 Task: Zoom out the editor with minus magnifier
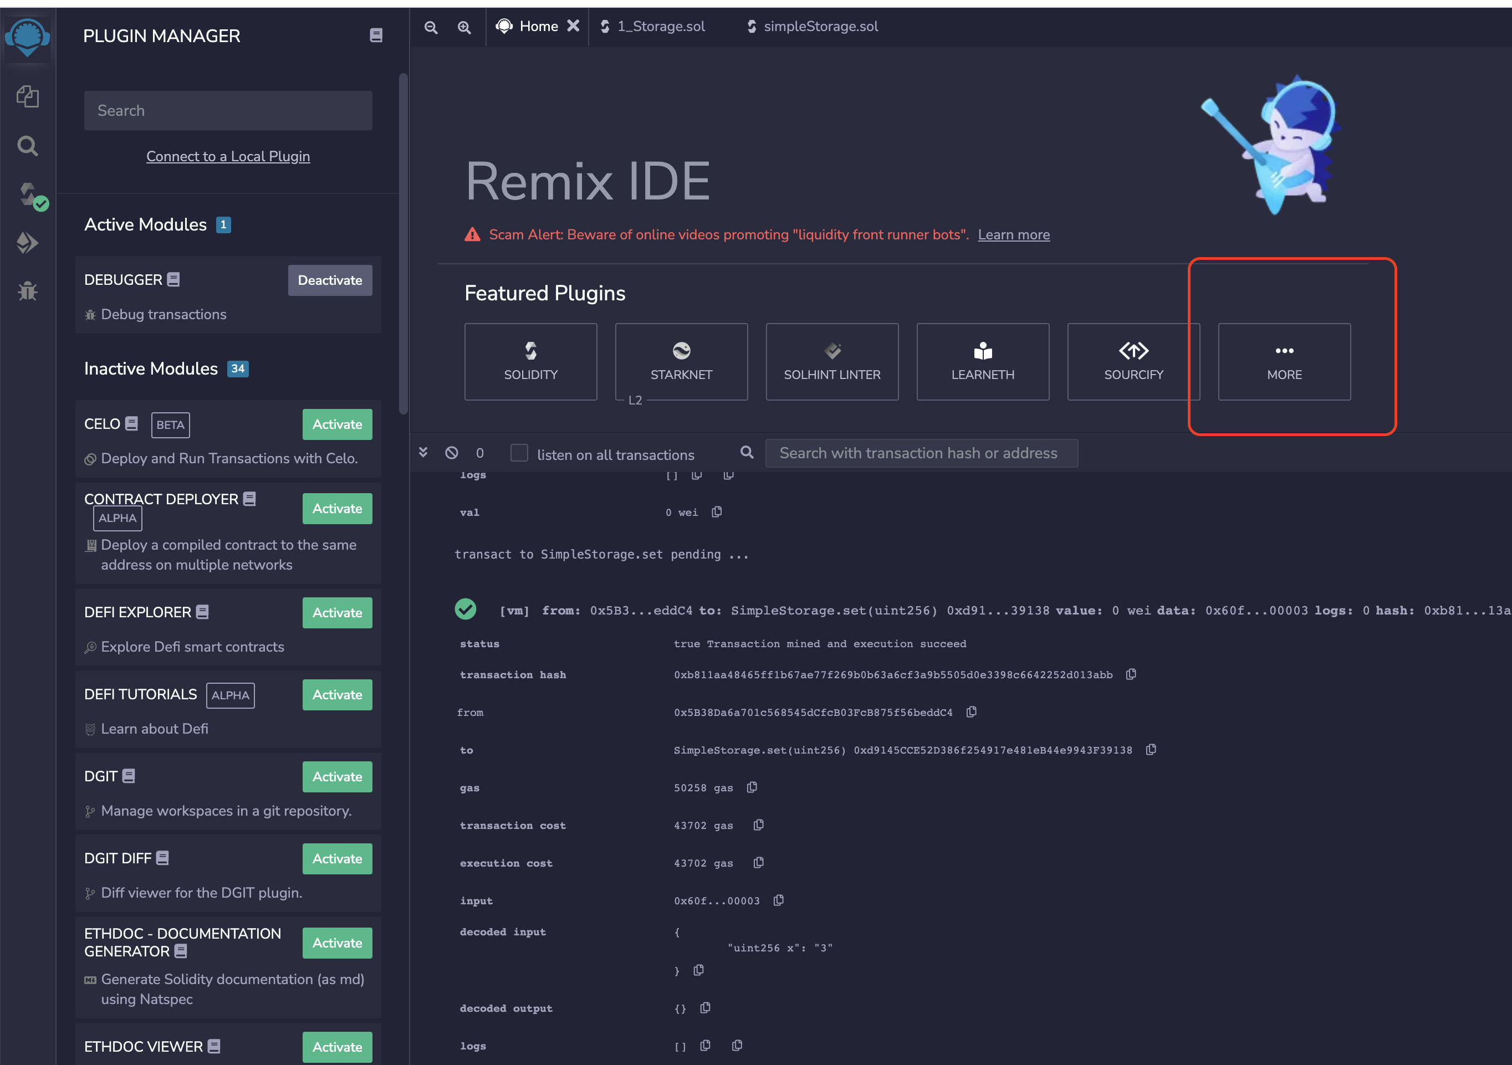pyautogui.click(x=431, y=27)
